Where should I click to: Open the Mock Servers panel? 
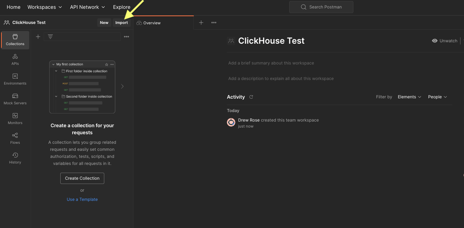(15, 99)
